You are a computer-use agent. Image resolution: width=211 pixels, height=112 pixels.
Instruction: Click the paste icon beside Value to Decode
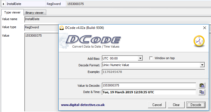tap(202, 85)
